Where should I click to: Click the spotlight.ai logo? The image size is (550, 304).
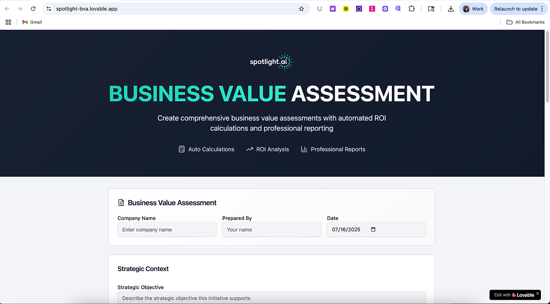[271, 62]
